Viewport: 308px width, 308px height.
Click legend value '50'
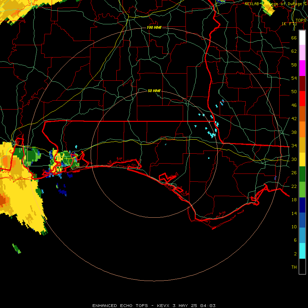(x=294, y=91)
